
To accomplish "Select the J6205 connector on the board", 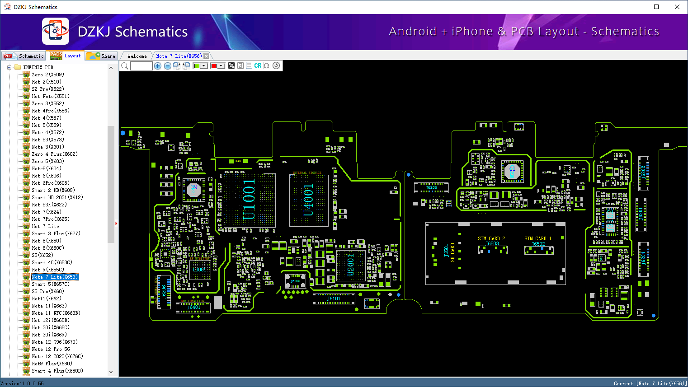I will (432, 187).
